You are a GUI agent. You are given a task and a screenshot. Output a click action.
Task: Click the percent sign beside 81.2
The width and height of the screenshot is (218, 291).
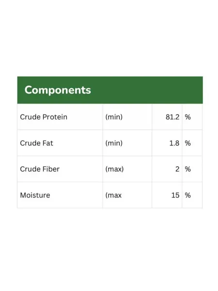(187, 117)
